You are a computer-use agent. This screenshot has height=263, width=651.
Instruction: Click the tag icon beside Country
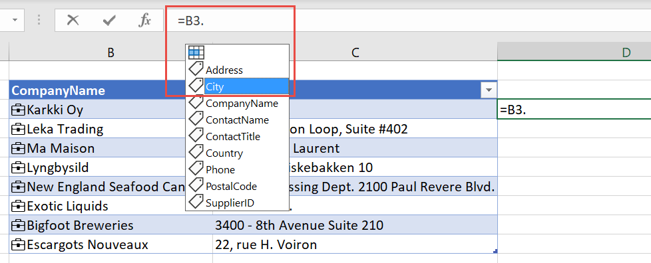click(x=196, y=151)
